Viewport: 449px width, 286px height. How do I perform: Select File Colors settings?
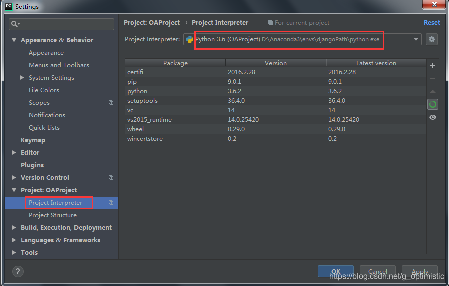(44, 90)
